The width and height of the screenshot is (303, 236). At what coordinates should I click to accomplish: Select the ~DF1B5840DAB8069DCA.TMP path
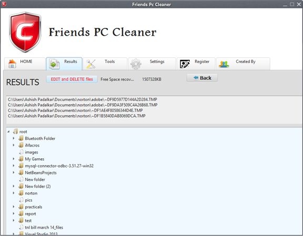77,116
